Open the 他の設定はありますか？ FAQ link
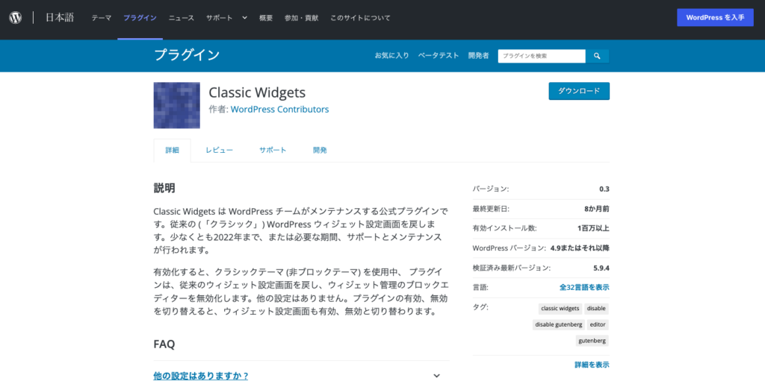Viewport: 765px width, 384px height. [201, 376]
